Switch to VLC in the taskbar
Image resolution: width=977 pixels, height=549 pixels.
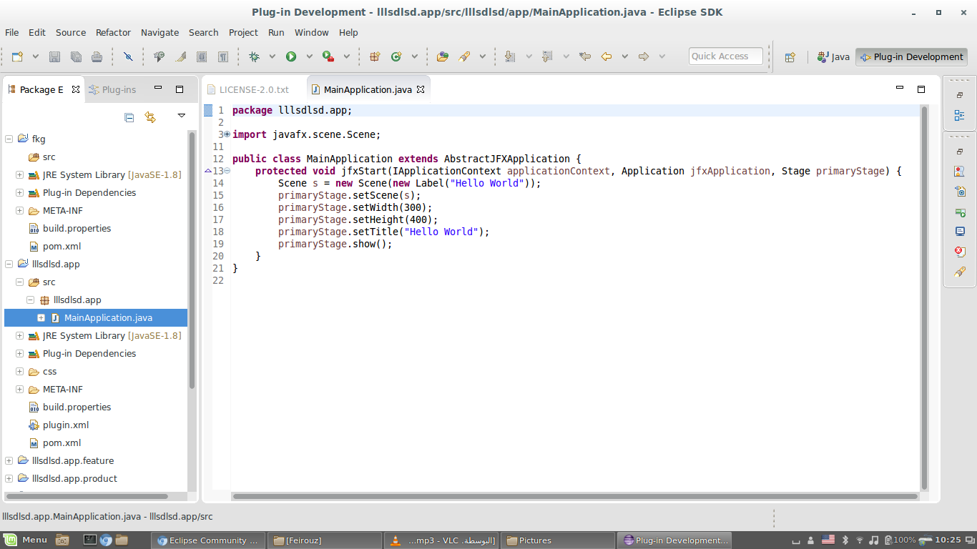click(x=441, y=540)
